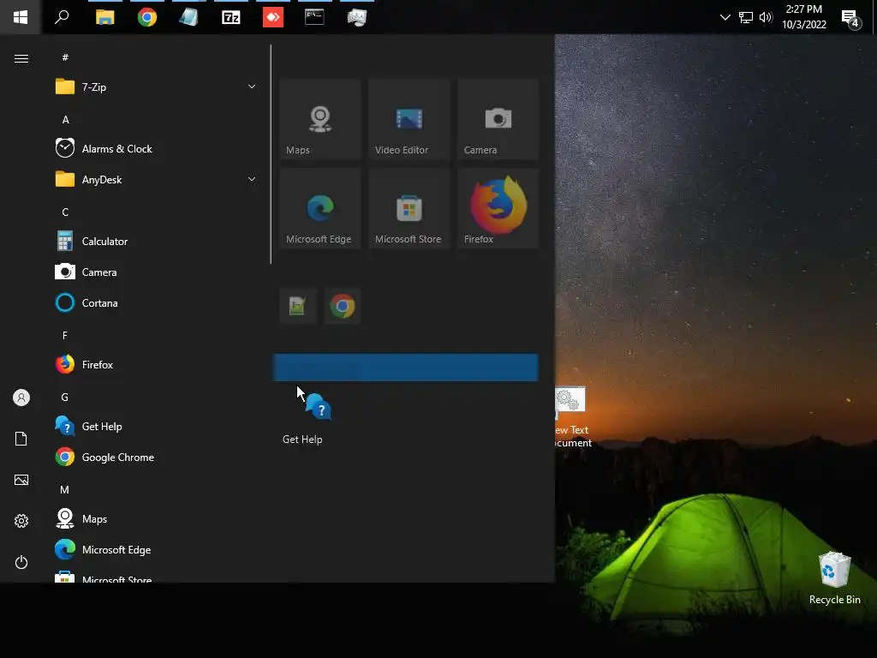Open Alarms & Clock from app list

click(x=155, y=149)
